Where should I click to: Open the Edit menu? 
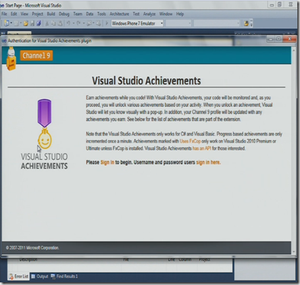coord(14,14)
